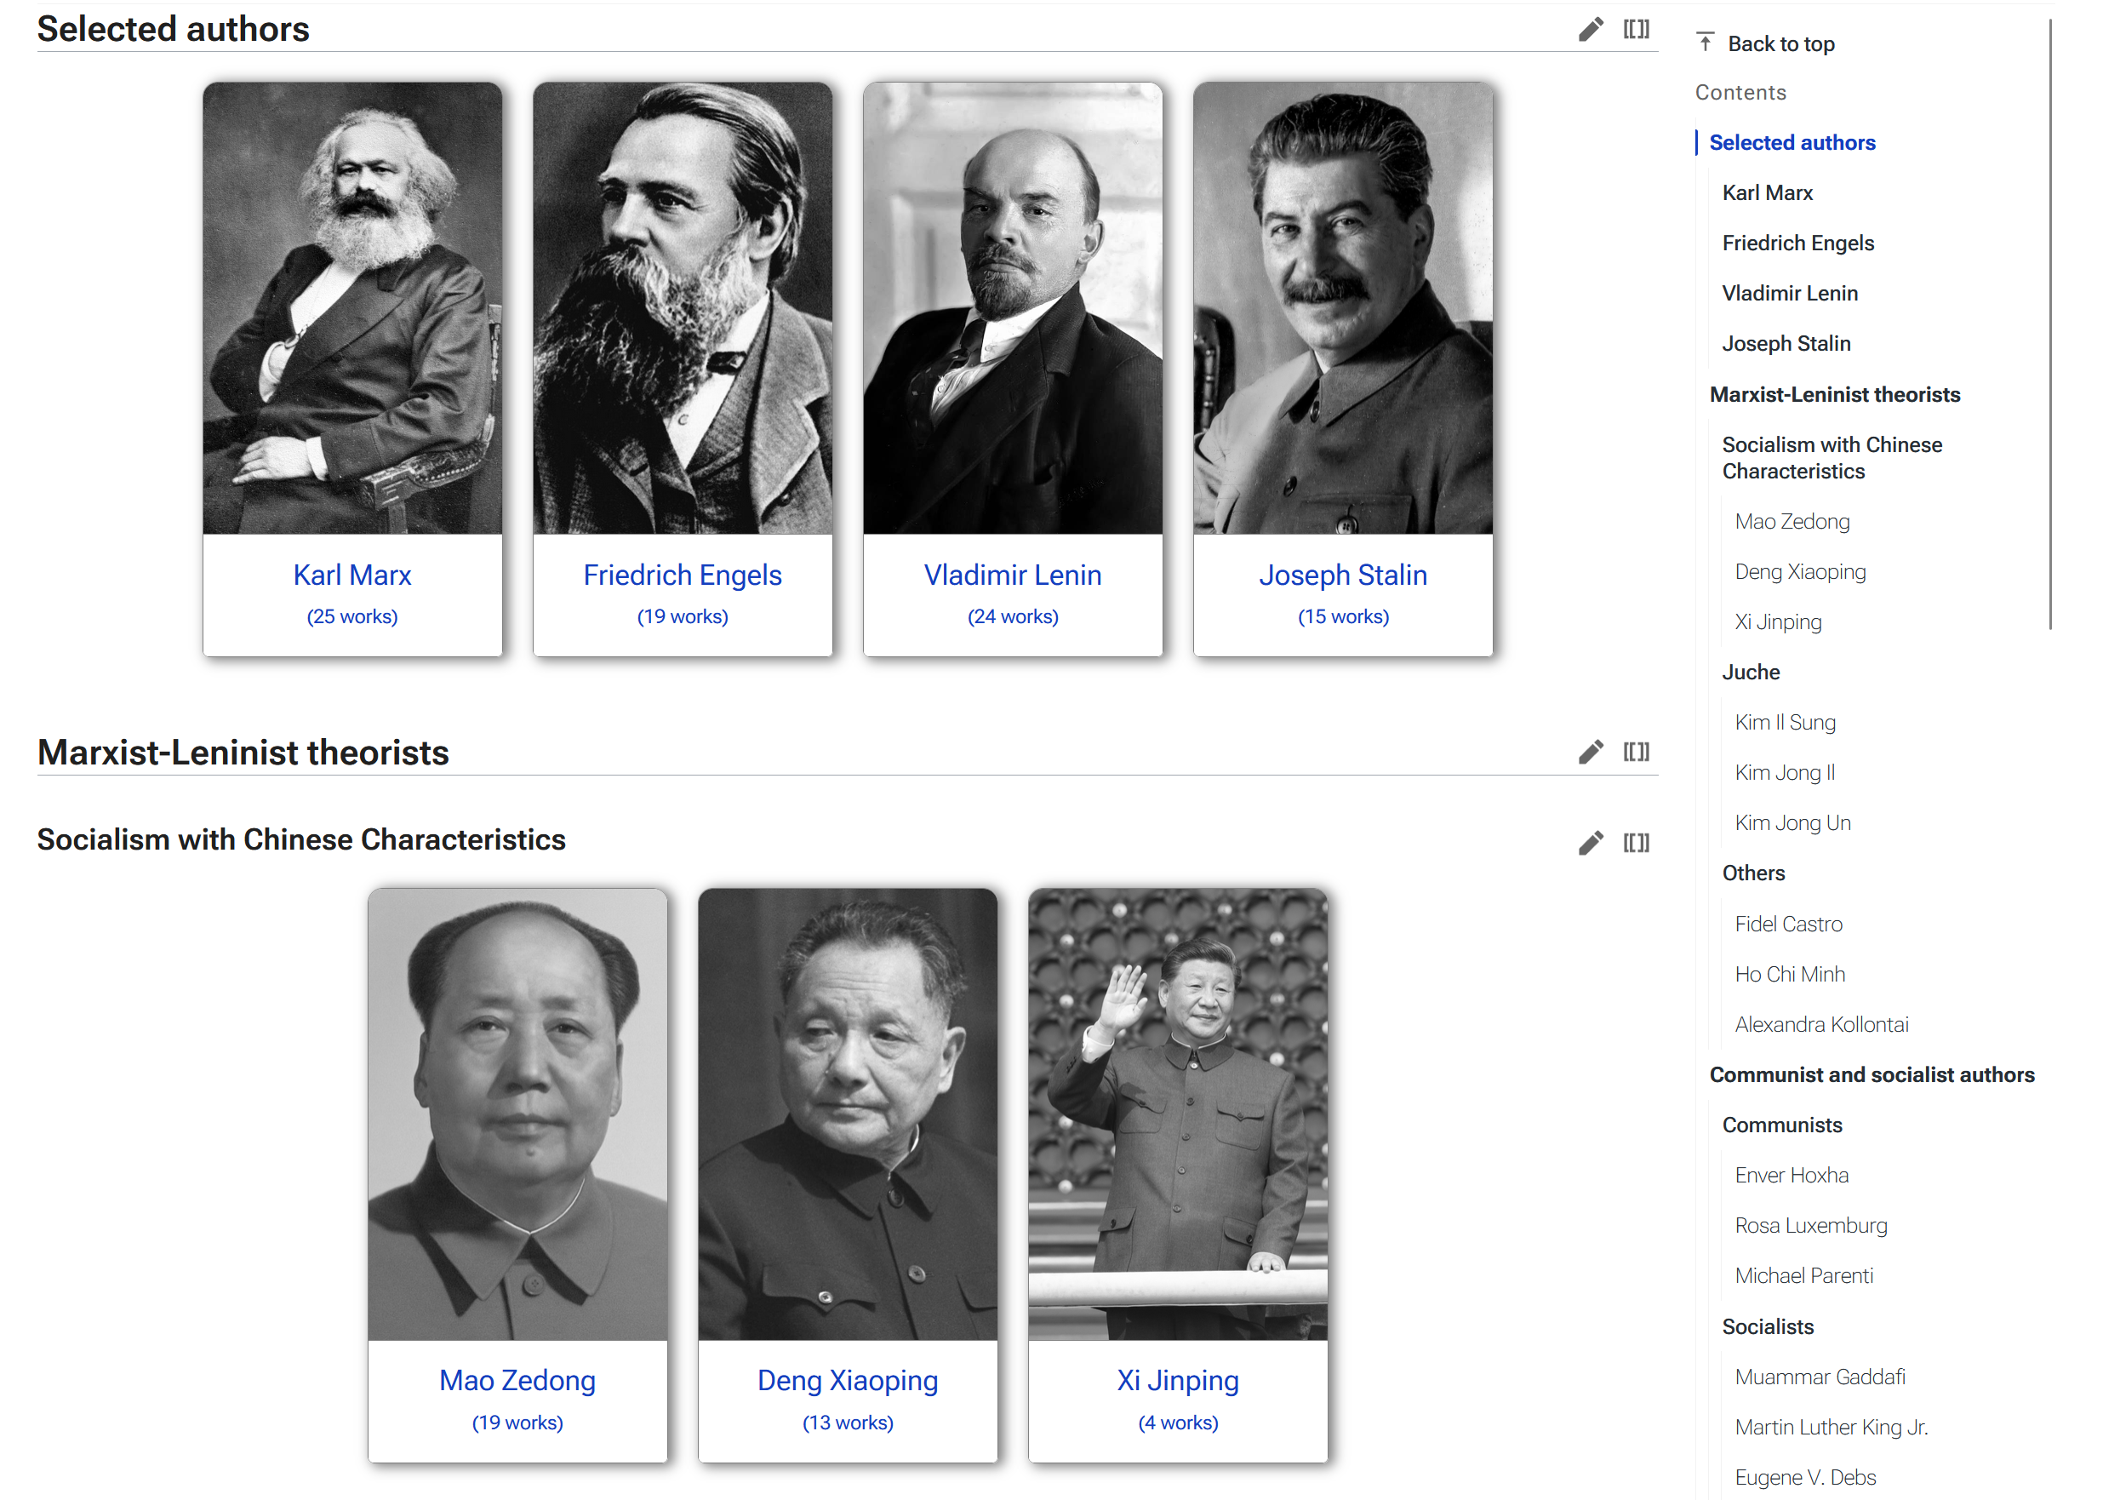Select Fidel Castro in contents list

click(x=1788, y=924)
